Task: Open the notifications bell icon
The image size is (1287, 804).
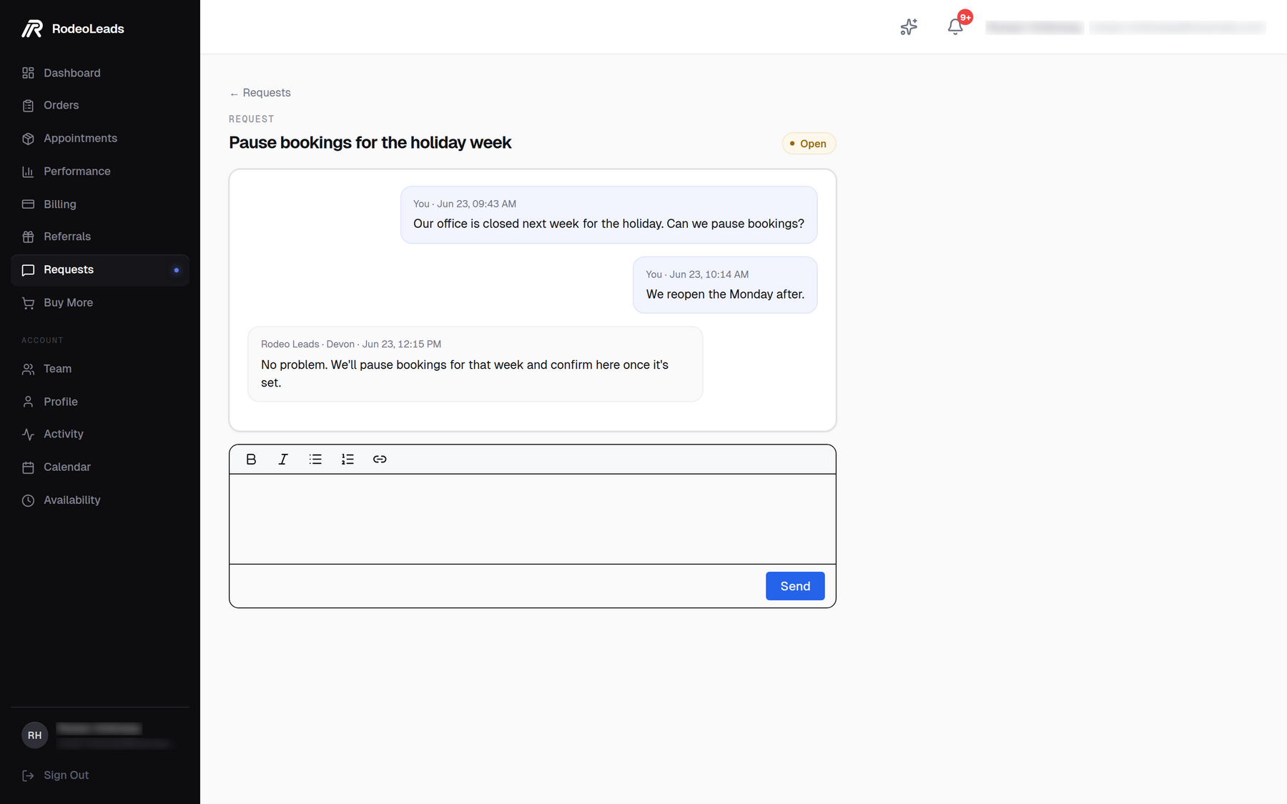Action: 955,27
